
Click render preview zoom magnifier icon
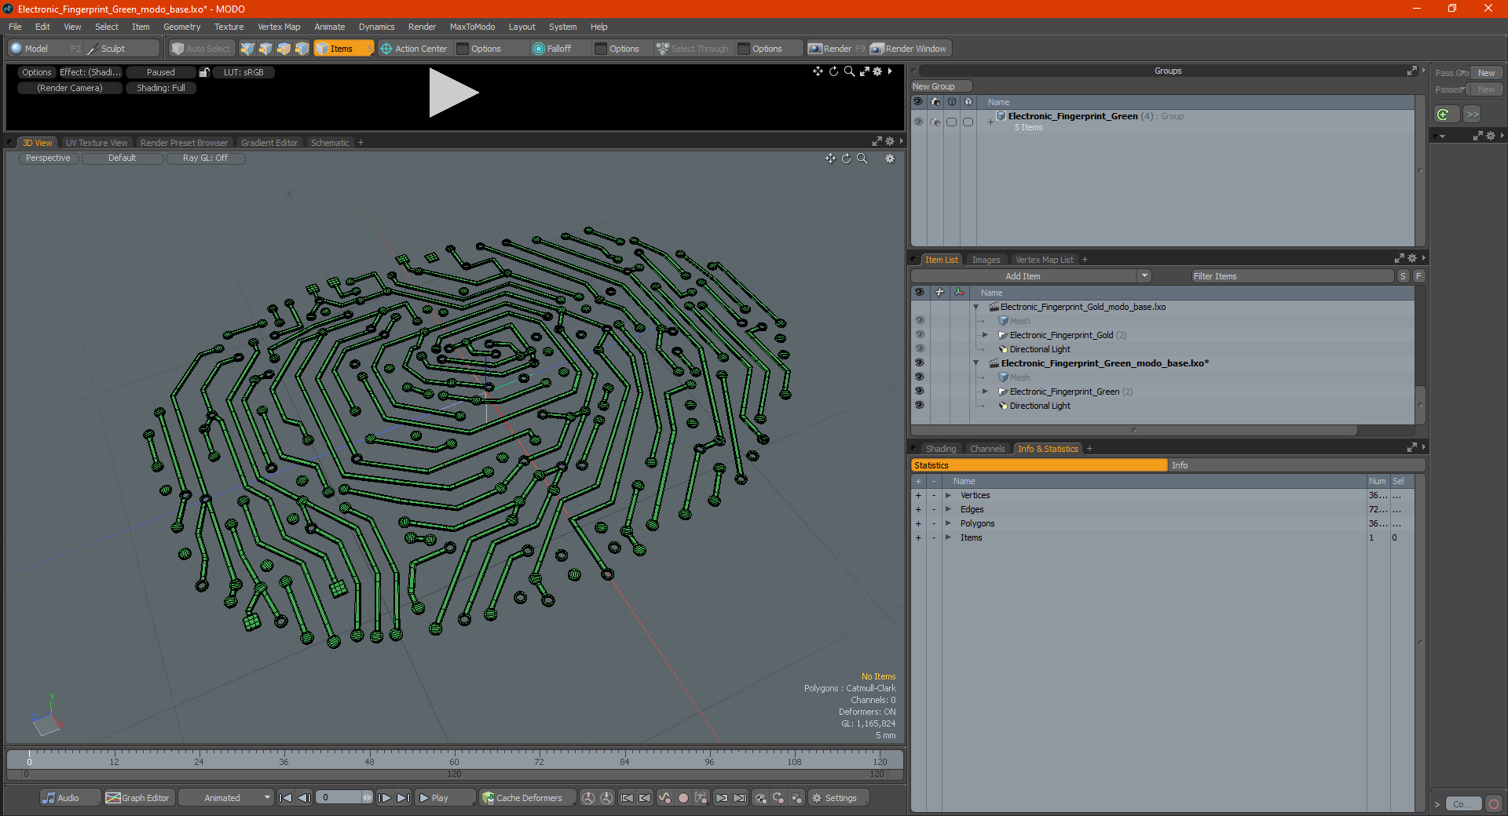click(x=849, y=71)
